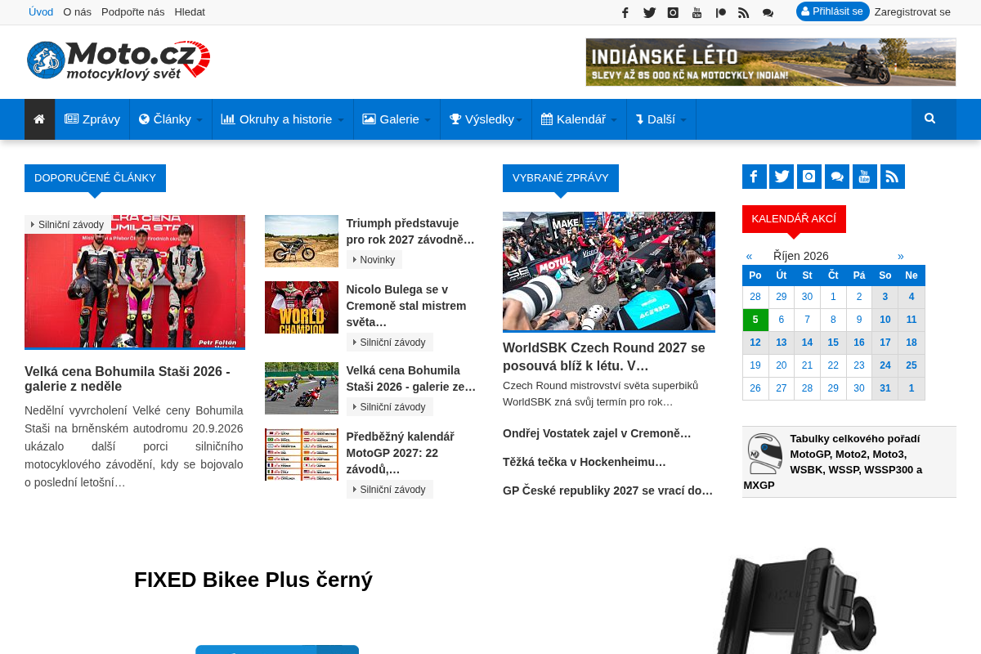Expand the Další dropdown menu

(661, 119)
